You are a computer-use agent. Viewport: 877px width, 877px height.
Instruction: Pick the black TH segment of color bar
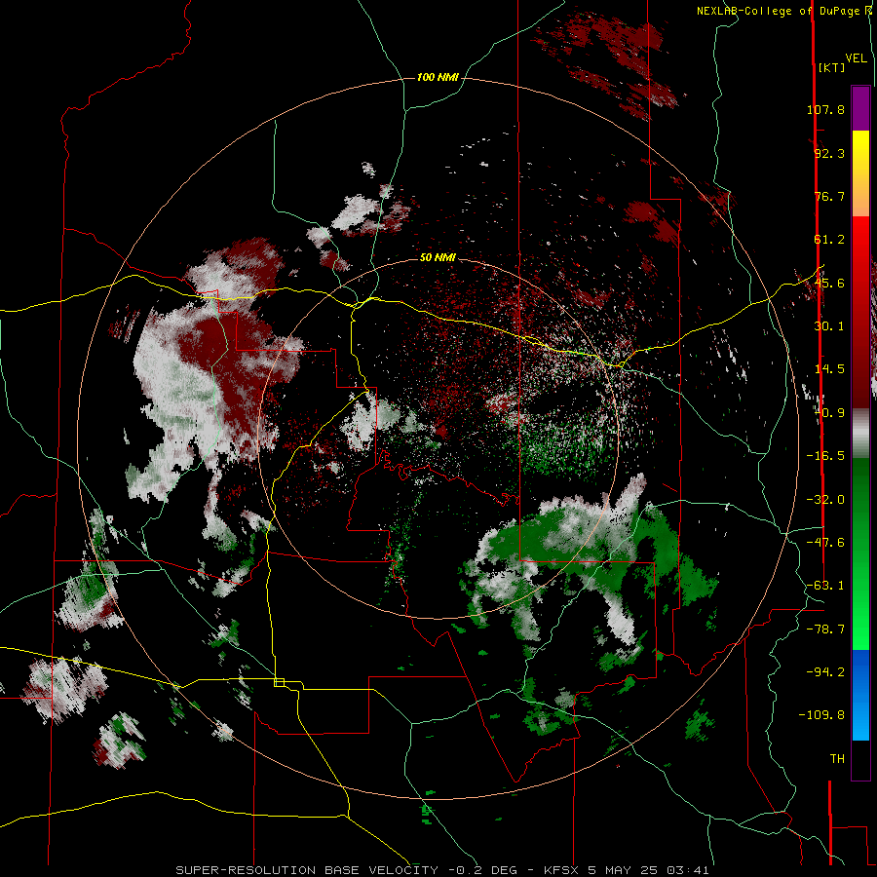[x=860, y=759]
